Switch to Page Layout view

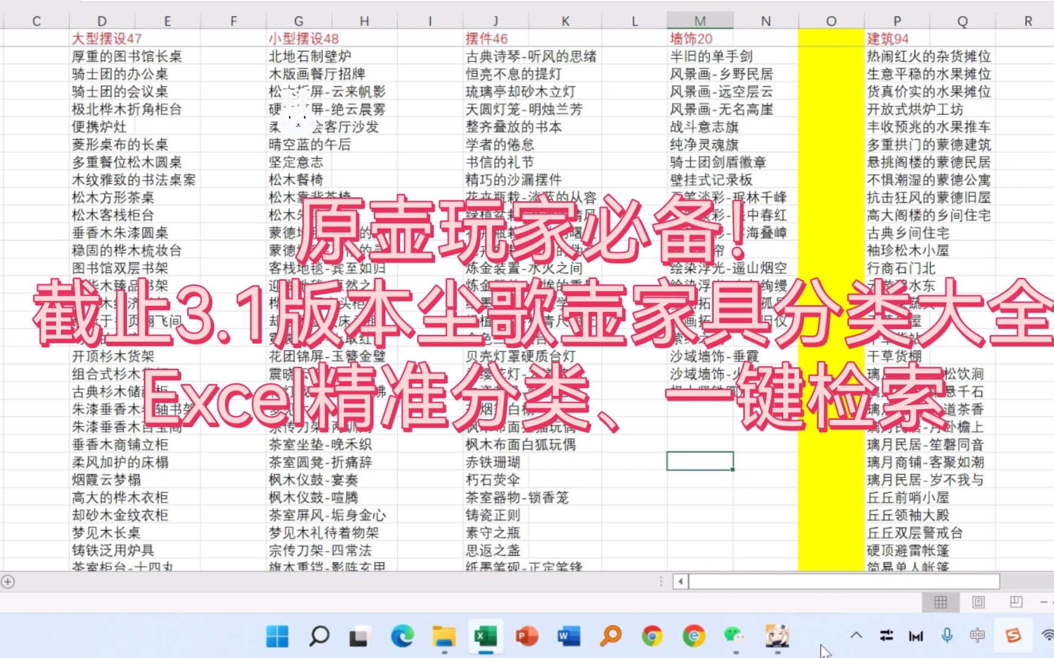coord(978,603)
